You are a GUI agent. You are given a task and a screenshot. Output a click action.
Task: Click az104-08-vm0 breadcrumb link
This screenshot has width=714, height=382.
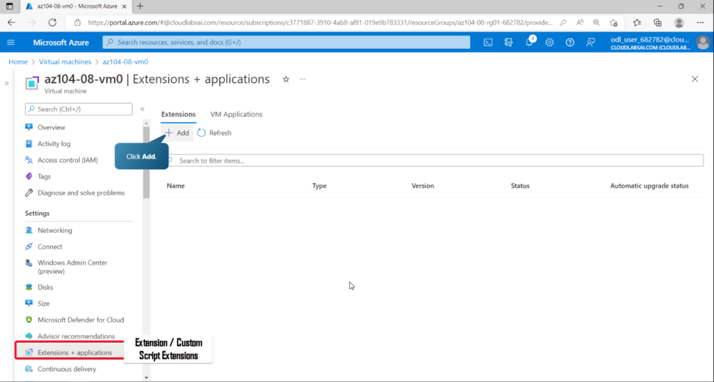(x=126, y=62)
